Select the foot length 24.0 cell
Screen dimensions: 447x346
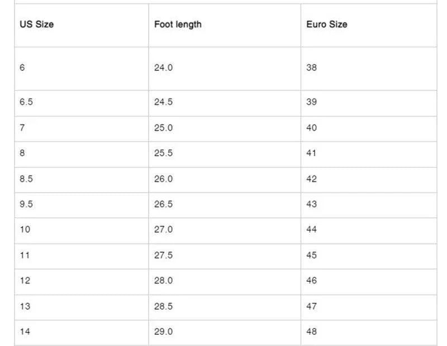tap(164, 68)
